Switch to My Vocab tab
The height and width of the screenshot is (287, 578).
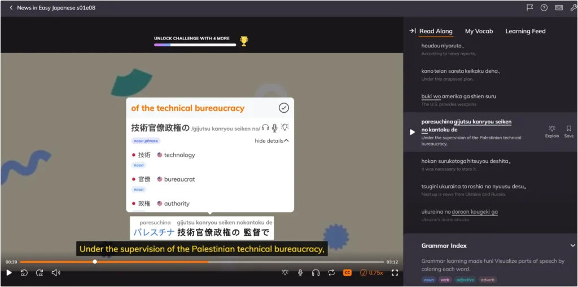click(479, 32)
